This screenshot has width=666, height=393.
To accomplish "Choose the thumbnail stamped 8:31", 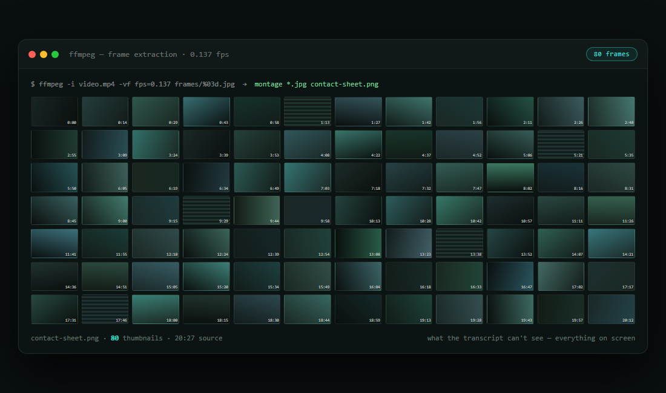I will pos(612,178).
